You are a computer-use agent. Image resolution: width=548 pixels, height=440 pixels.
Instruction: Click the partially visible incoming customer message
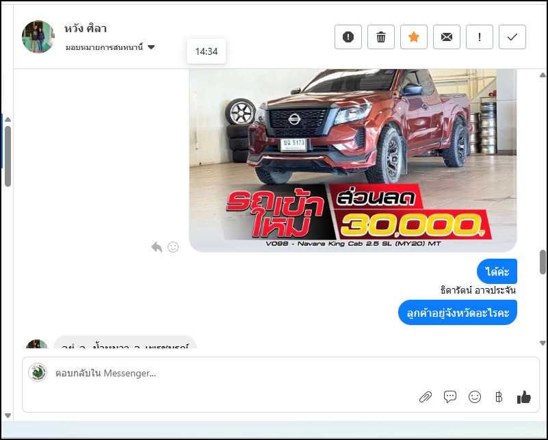pyautogui.click(x=125, y=342)
